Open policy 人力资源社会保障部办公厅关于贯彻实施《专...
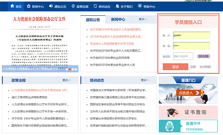This screenshot has height=135, width=223. tap(40, 90)
